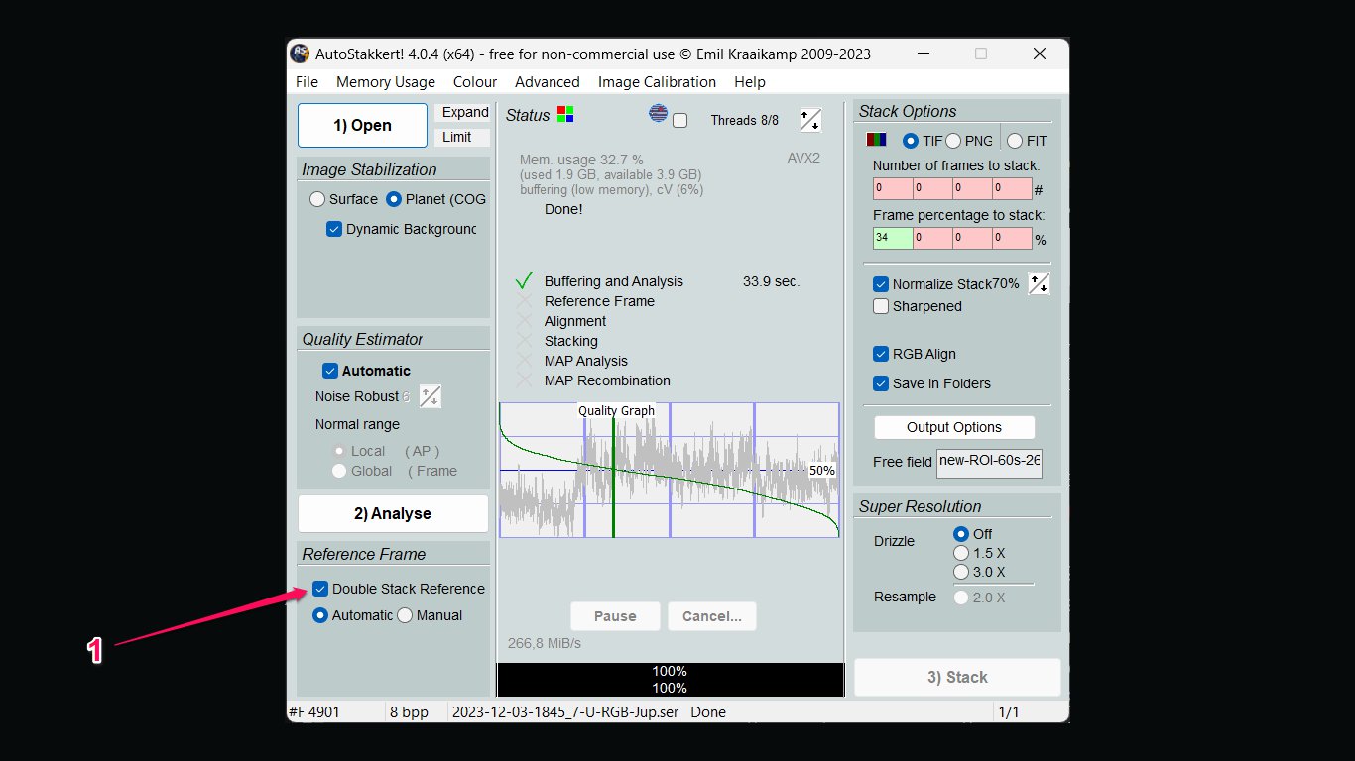Set Drizzle to Off
The width and height of the screenshot is (1355, 761).
pos(961,534)
